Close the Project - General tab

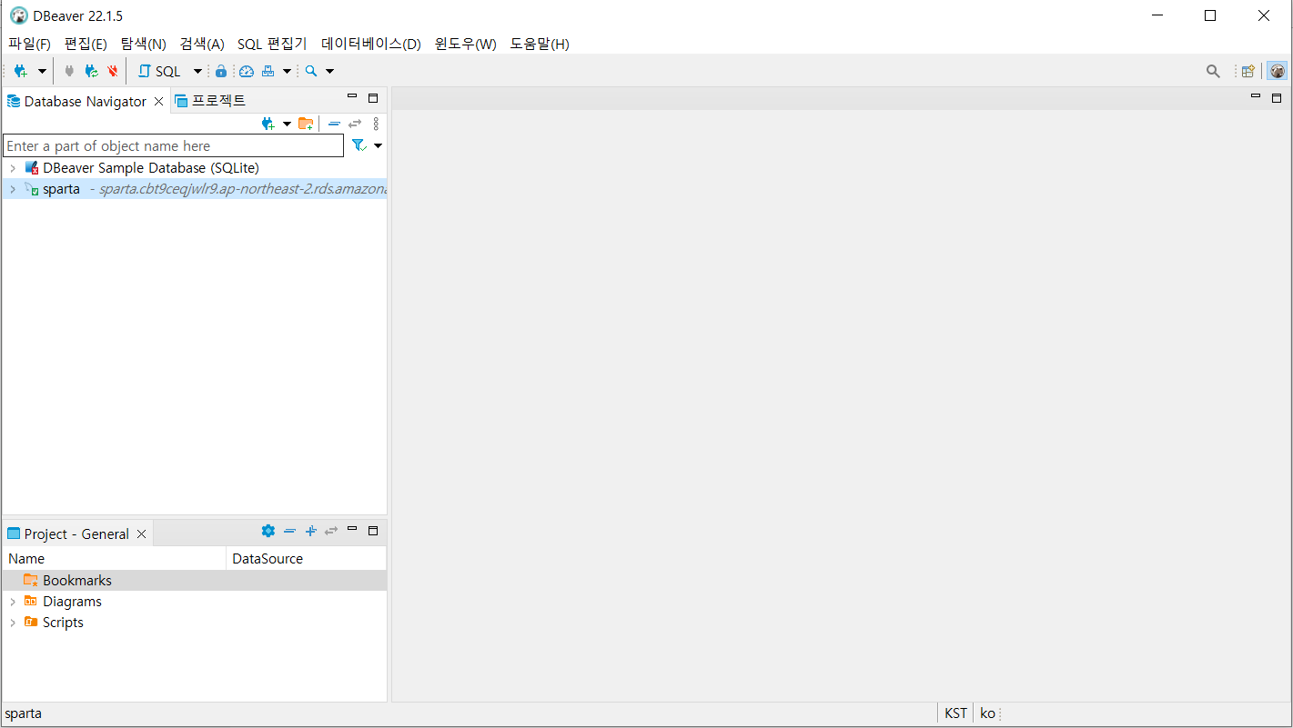click(141, 534)
